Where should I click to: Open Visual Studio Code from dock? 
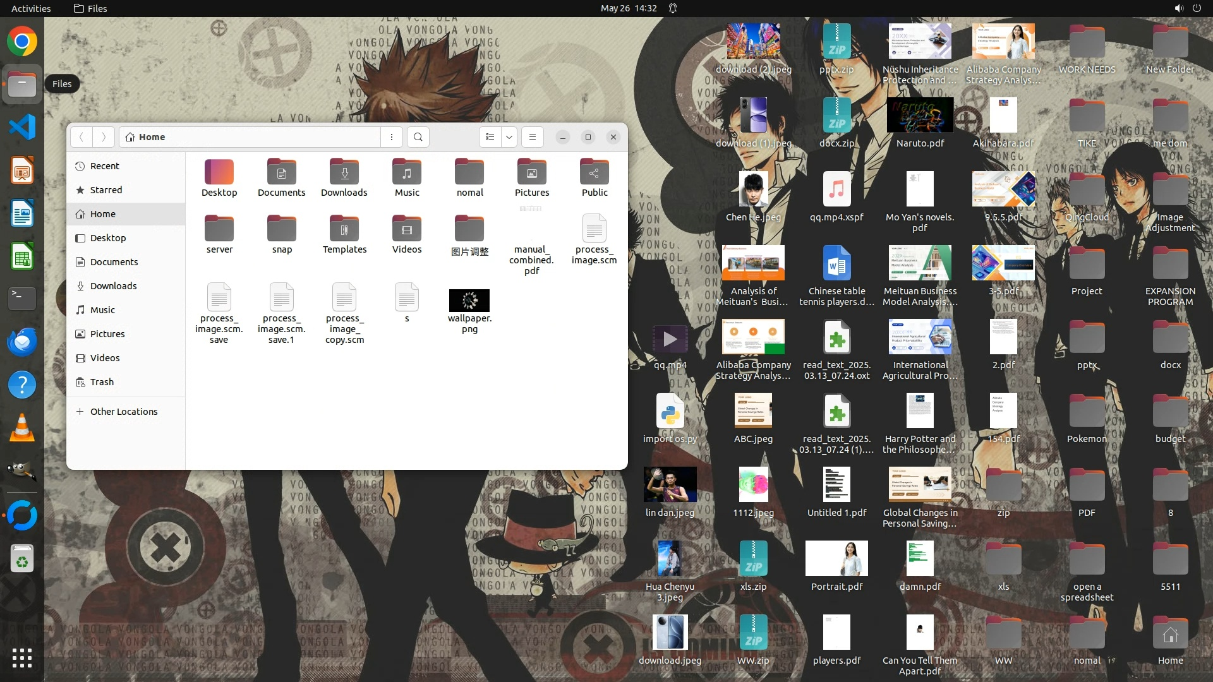click(x=22, y=128)
